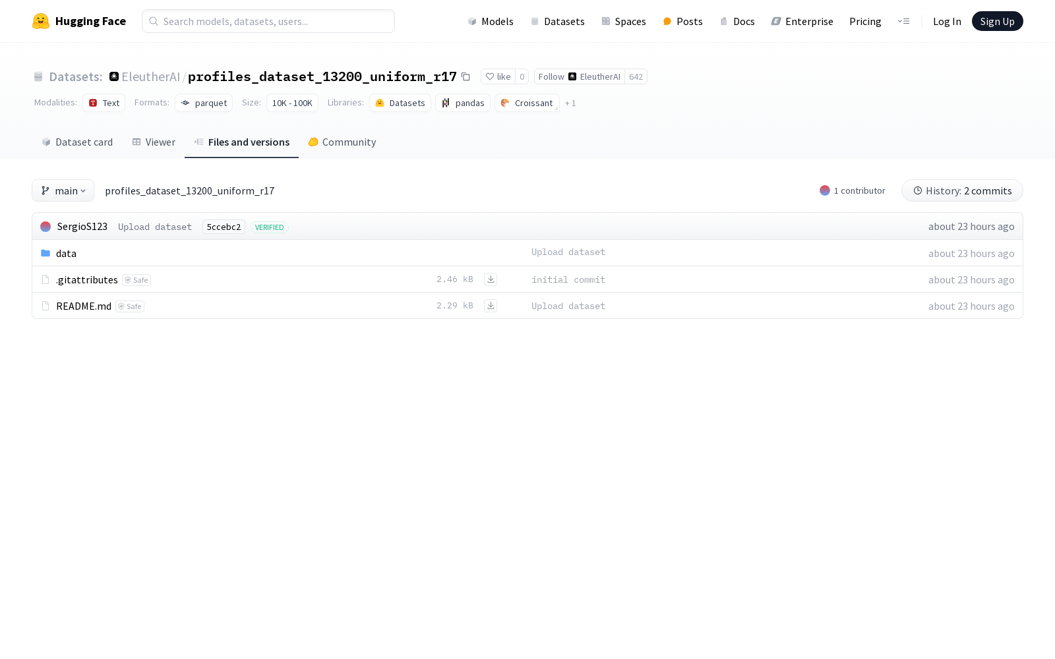Viewport: 1055px width, 659px height.
Task: Copy dataset name with the copy icon
Action: (466, 76)
